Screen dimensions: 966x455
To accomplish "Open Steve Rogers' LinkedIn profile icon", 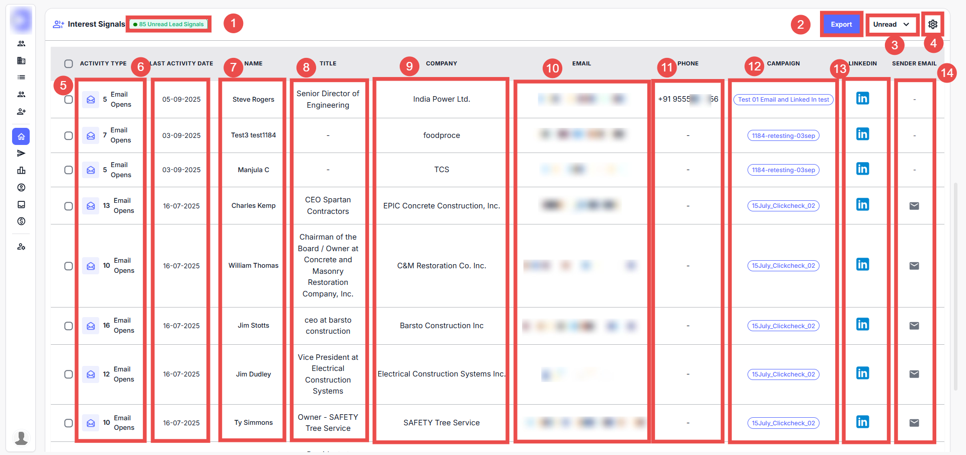I will point(862,99).
